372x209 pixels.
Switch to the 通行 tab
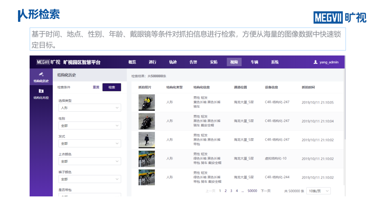(152, 62)
